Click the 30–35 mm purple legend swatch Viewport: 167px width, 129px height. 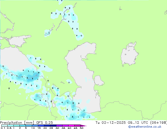point(59,126)
